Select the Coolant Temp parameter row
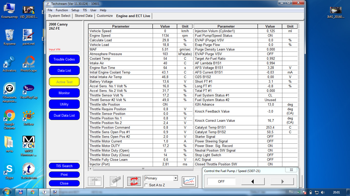This screenshot has height=196, width=350. tap(140, 58)
